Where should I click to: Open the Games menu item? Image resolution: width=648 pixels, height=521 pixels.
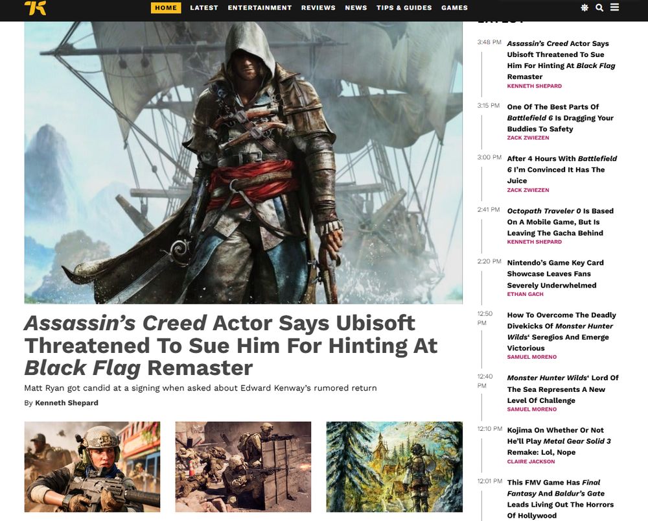[x=454, y=7]
